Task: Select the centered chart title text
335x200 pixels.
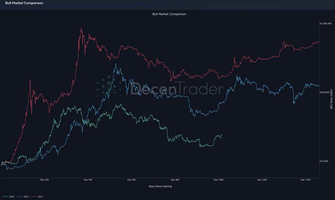Action: pyautogui.click(x=164, y=14)
